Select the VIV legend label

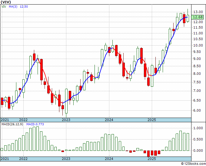pyautogui.click(x=4, y=6)
